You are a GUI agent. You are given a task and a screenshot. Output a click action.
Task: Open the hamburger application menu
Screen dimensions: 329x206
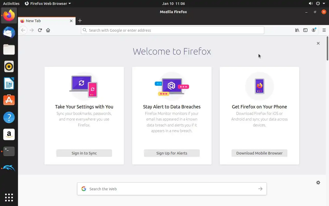(x=324, y=30)
